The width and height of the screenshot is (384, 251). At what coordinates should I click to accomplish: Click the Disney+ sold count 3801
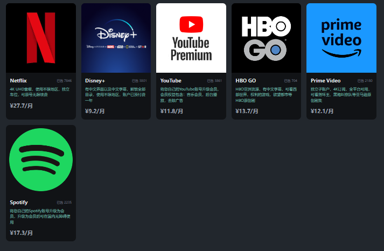tap(139, 81)
